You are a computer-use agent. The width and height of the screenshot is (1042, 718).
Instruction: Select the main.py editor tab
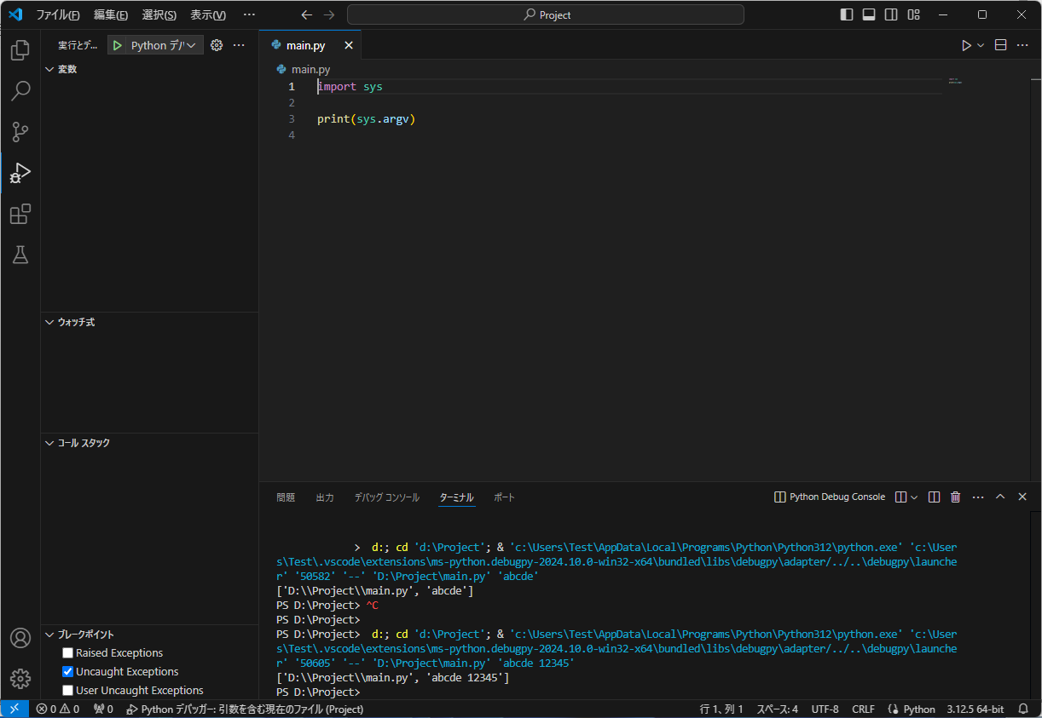tap(310, 45)
